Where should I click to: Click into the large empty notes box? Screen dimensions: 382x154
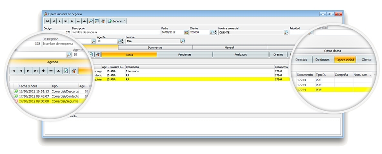pos(193,126)
